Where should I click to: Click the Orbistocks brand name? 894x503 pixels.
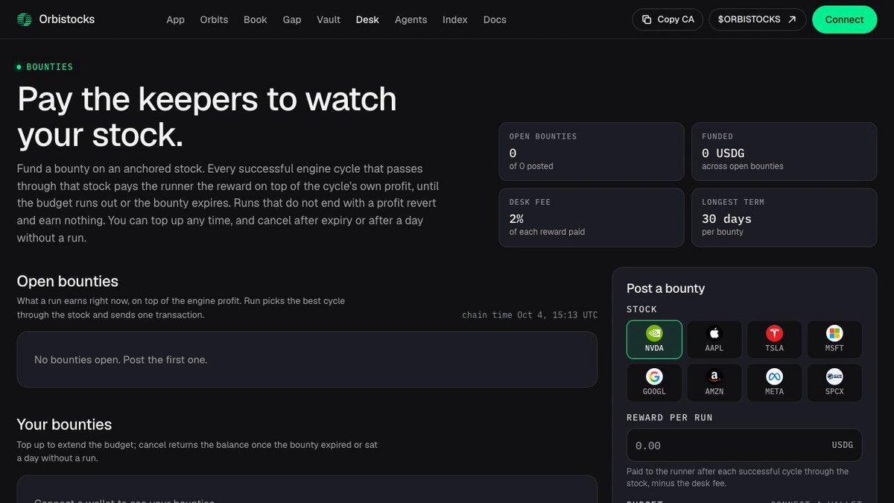click(x=67, y=19)
